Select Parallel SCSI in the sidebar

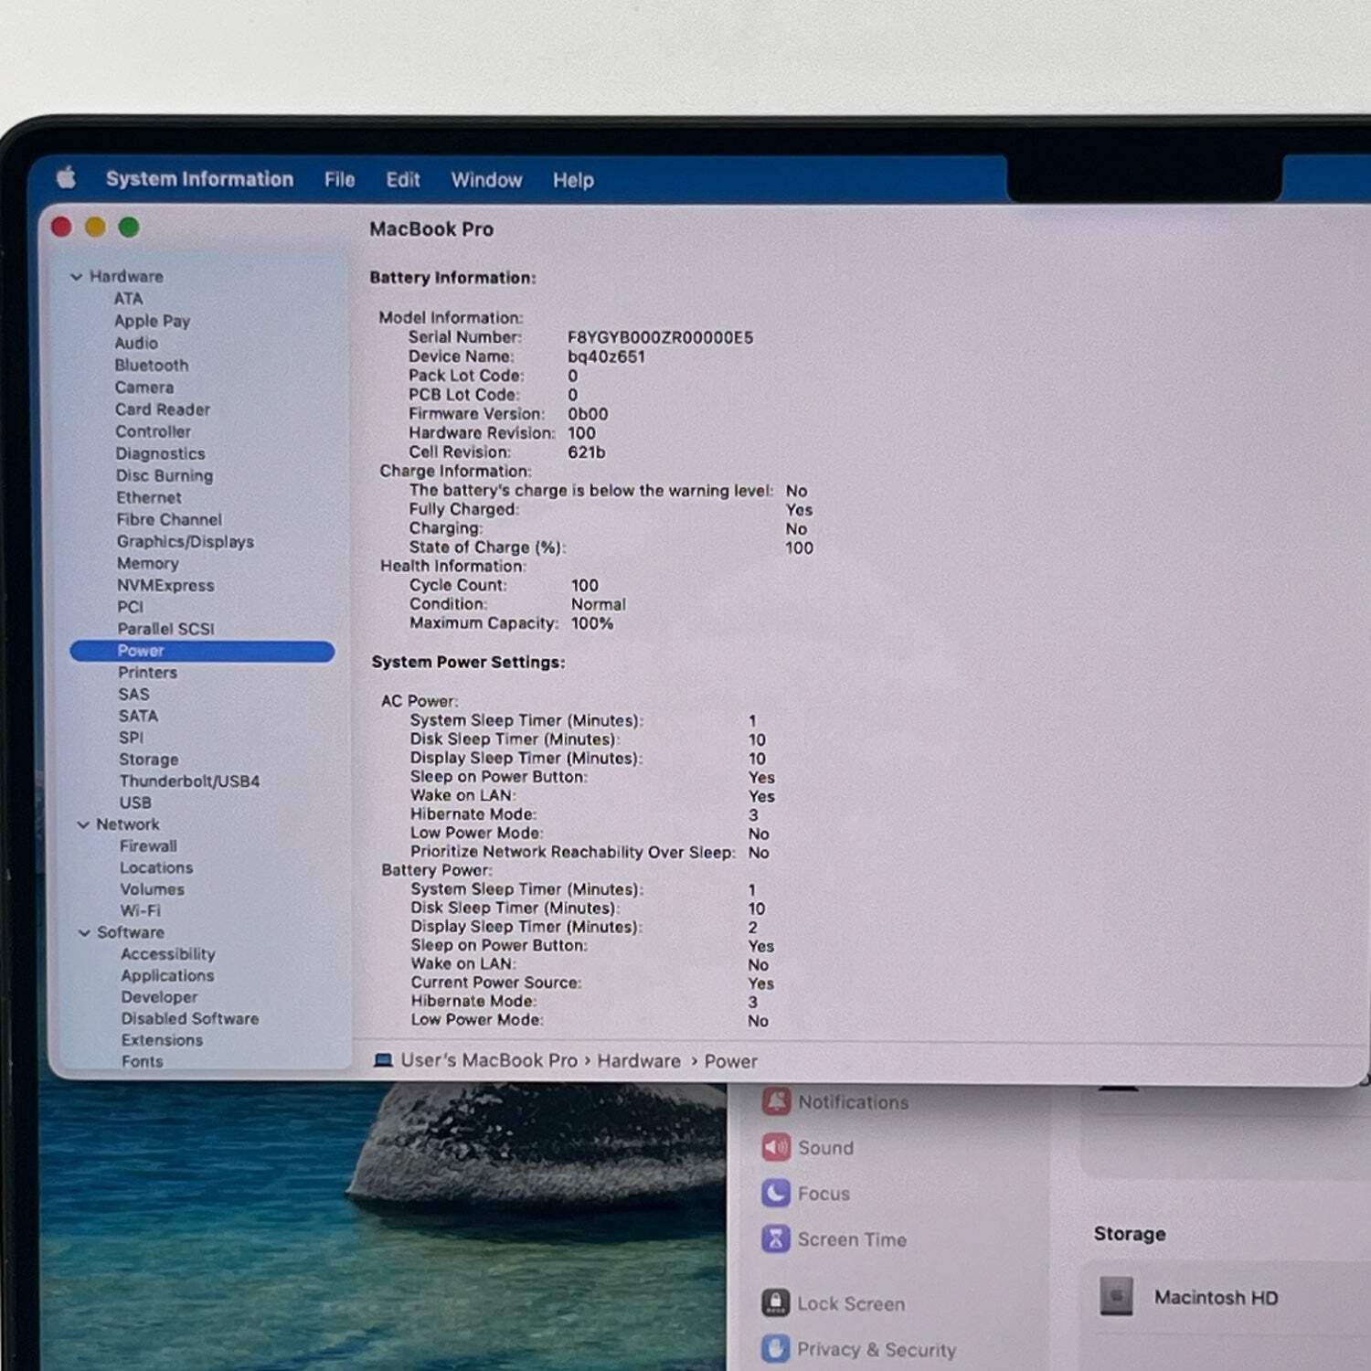[x=165, y=629]
